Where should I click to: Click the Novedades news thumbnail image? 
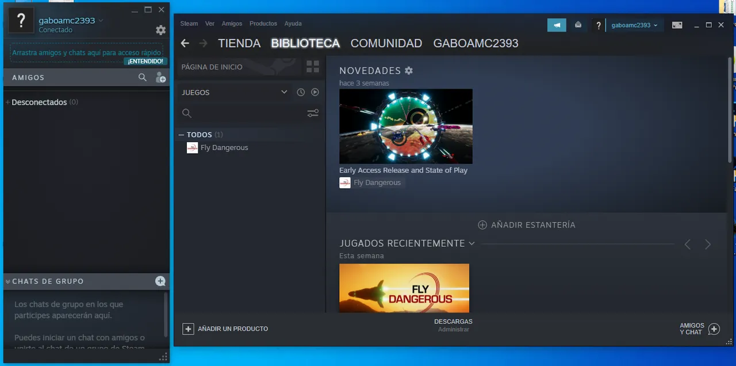click(406, 126)
